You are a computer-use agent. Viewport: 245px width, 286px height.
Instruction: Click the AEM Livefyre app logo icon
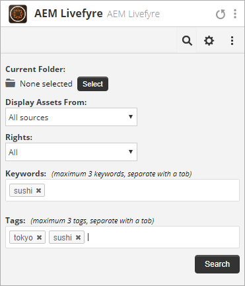pos(18,14)
